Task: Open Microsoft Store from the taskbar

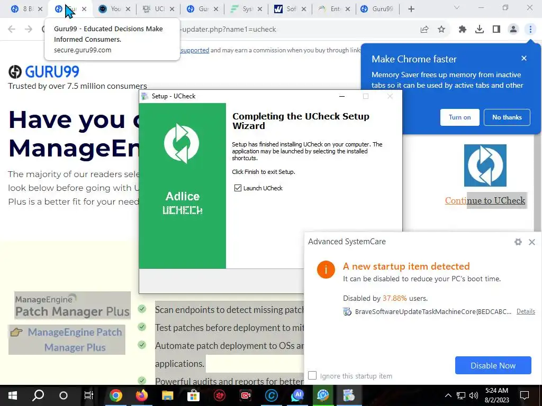Action: pyautogui.click(x=194, y=395)
